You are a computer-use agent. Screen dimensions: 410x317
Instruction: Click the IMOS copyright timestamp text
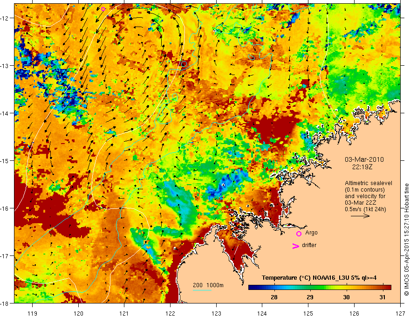pyautogui.click(x=406, y=240)
